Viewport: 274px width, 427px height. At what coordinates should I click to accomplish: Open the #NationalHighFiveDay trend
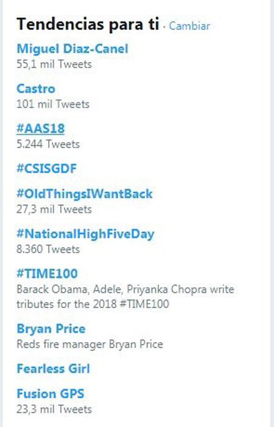(85, 234)
